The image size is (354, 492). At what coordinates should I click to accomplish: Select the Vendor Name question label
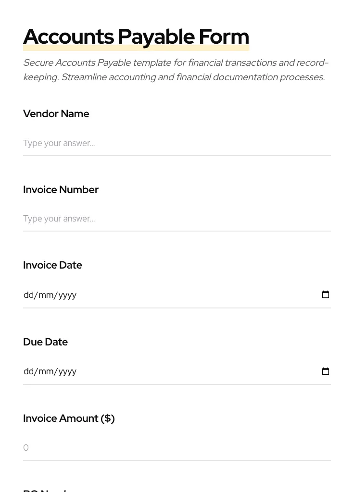tap(56, 114)
